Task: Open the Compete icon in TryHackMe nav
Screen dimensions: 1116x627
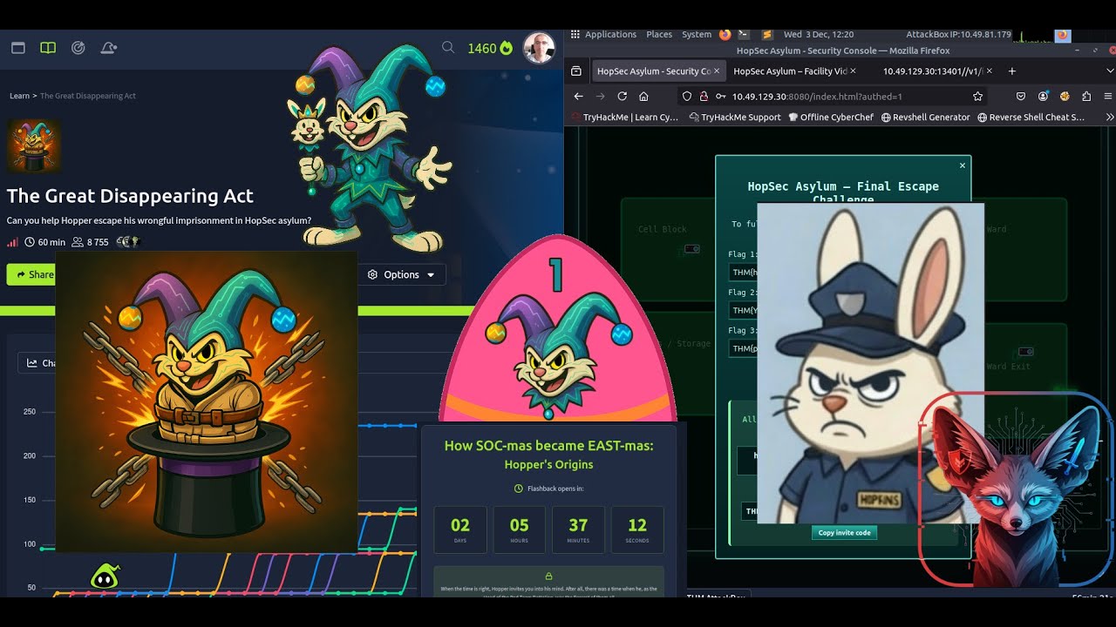Action: [109, 48]
